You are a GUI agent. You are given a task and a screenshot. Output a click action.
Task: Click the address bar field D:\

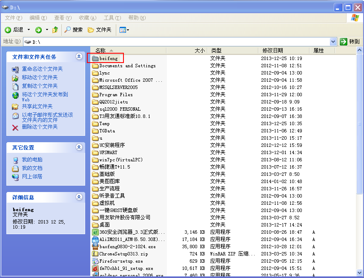(176, 42)
